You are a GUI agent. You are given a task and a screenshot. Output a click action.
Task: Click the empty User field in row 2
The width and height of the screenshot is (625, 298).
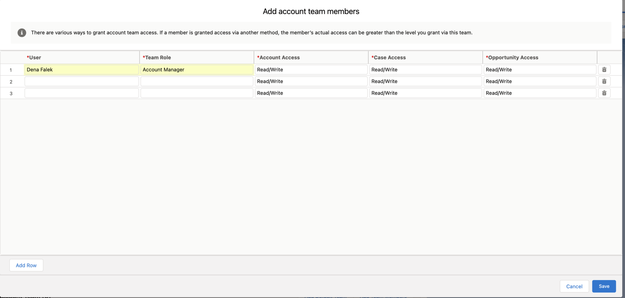click(x=81, y=81)
